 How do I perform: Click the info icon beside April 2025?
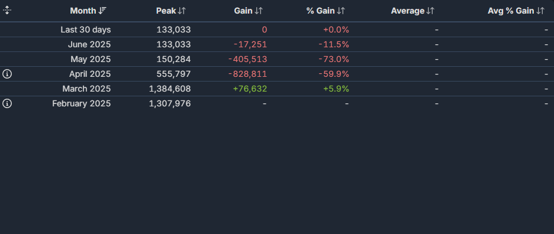pos(7,74)
